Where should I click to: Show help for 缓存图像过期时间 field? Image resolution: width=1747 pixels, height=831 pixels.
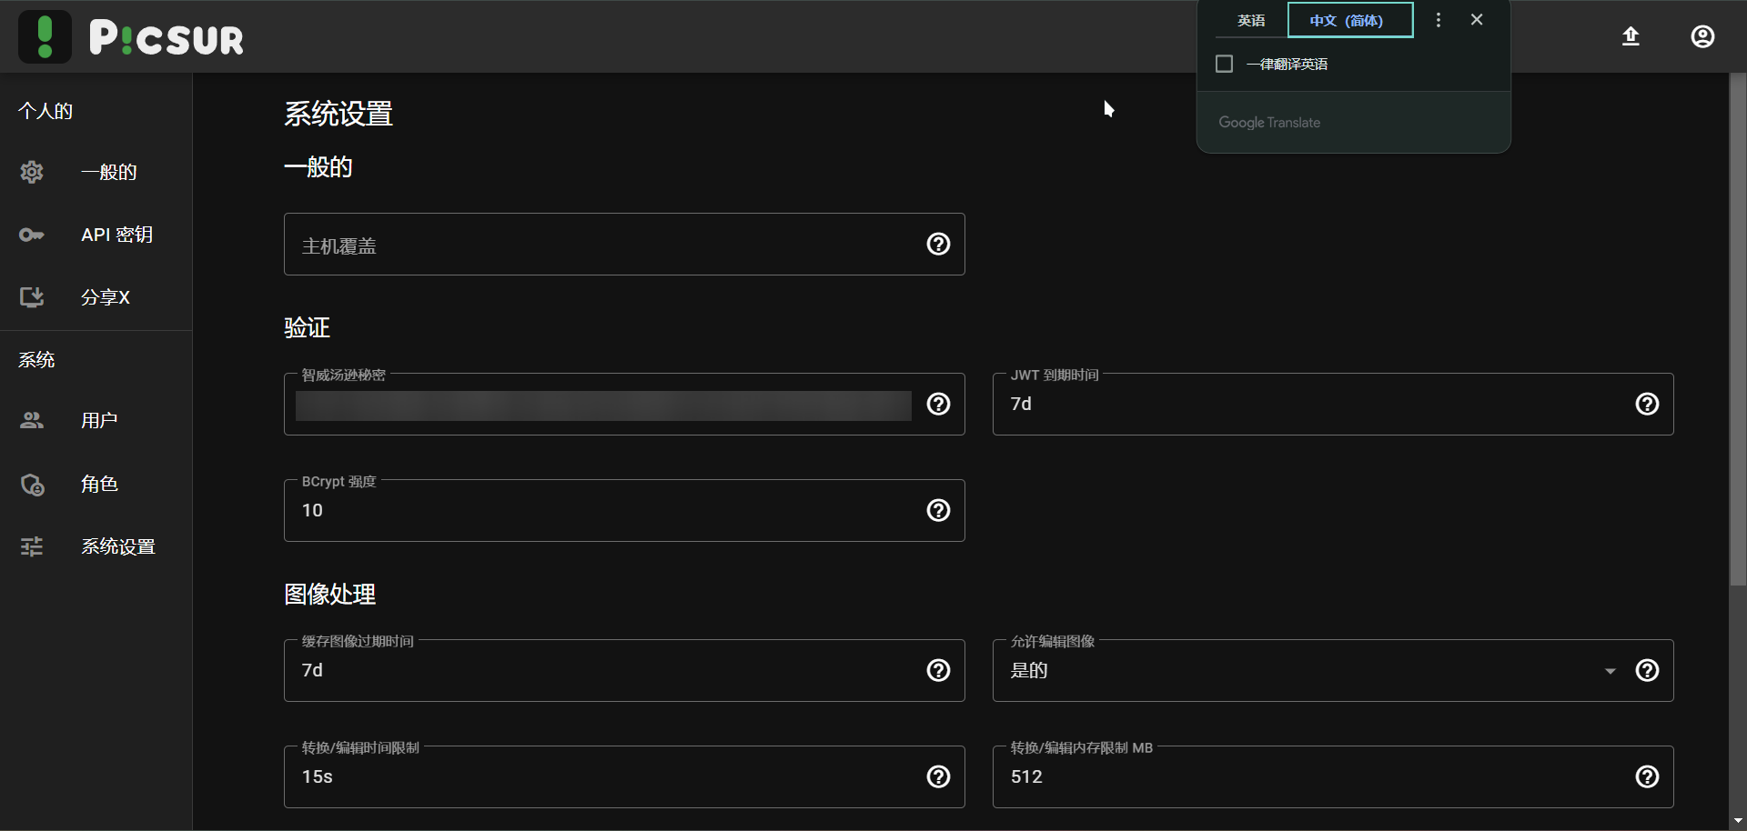(938, 670)
